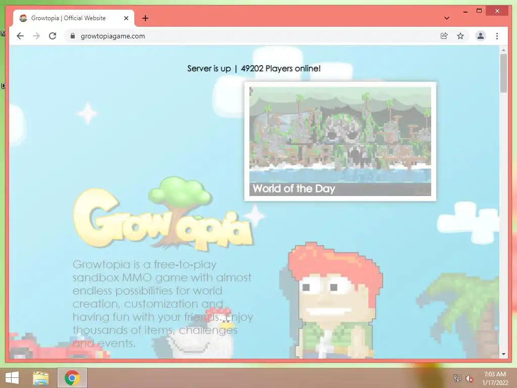Open the taskbar clock showing 7:03 AM
Screen dimensions: 517x388
495,378
